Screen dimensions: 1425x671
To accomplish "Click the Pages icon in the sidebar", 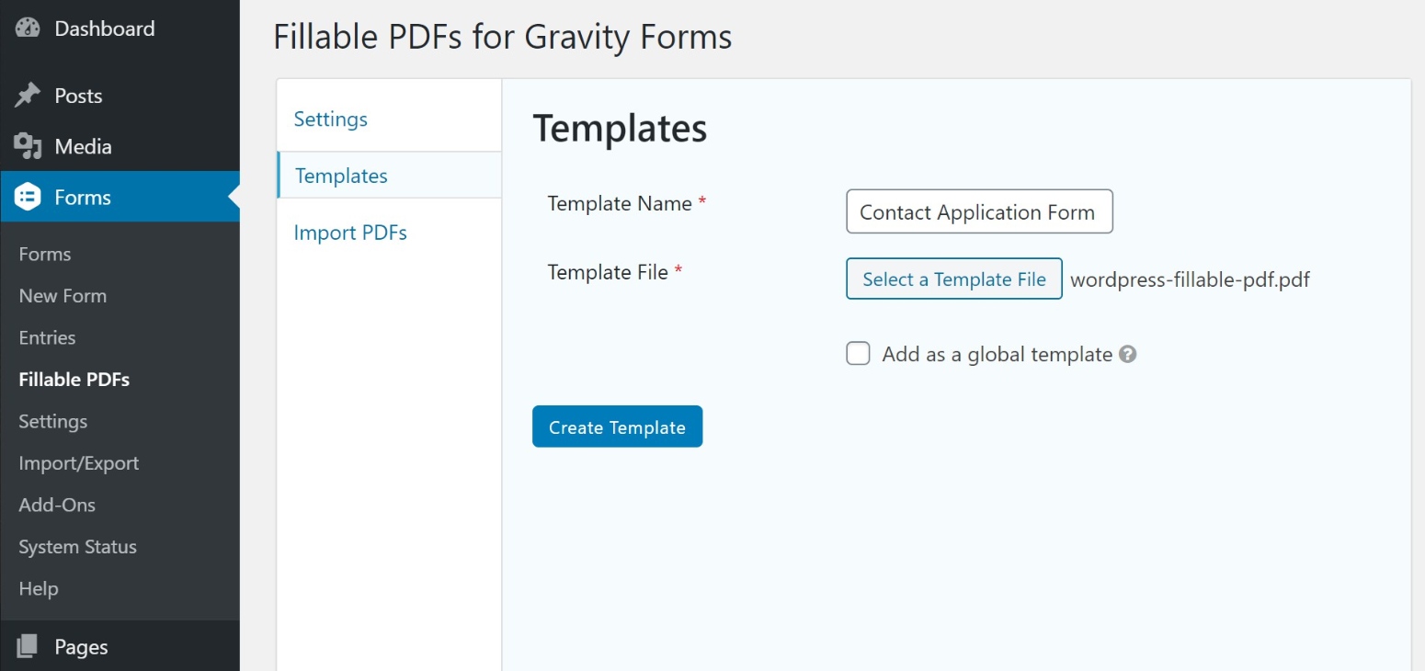I will click(x=28, y=646).
